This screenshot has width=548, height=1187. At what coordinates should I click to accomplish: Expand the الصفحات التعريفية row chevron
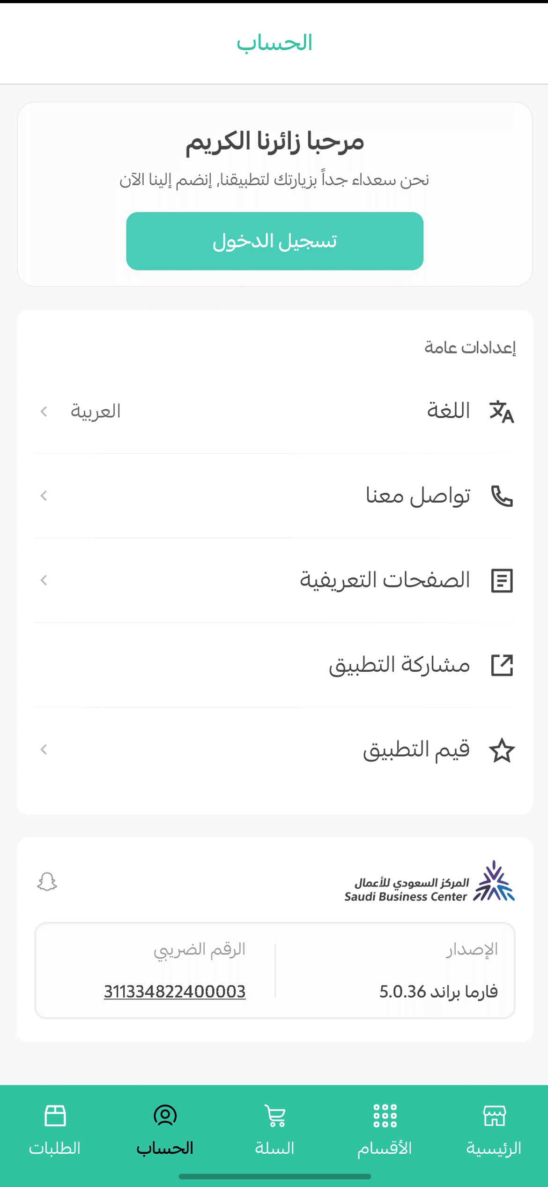[x=44, y=581]
